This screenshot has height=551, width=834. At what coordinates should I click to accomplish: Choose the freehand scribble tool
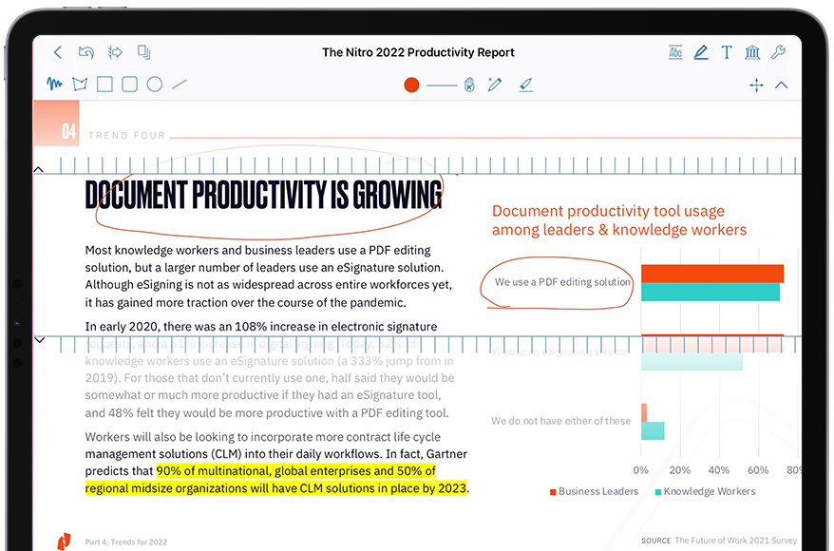pyautogui.click(x=54, y=84)
